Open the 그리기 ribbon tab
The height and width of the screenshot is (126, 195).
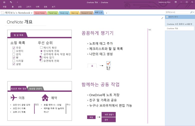28,7
